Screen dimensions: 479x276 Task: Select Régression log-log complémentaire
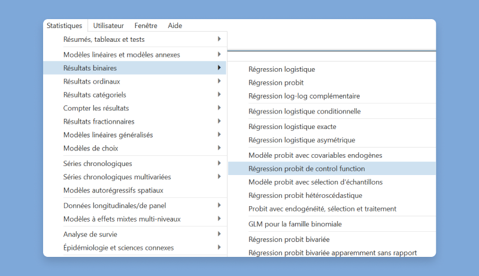point(304,96)
